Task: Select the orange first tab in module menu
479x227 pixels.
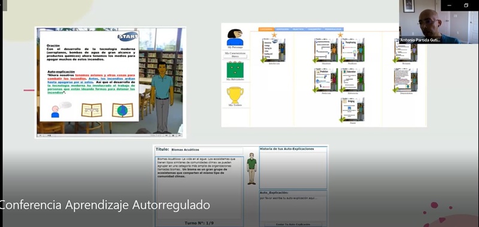Action: click(x=266, y=29)
